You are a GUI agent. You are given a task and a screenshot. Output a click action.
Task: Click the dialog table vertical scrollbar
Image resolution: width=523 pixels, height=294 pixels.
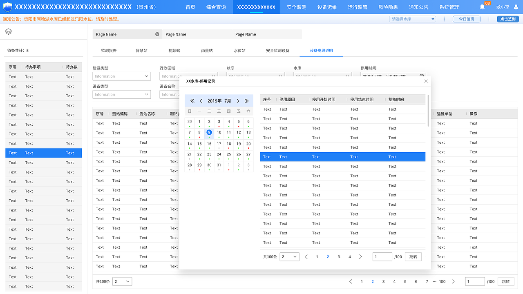click(x=428, y=111)
